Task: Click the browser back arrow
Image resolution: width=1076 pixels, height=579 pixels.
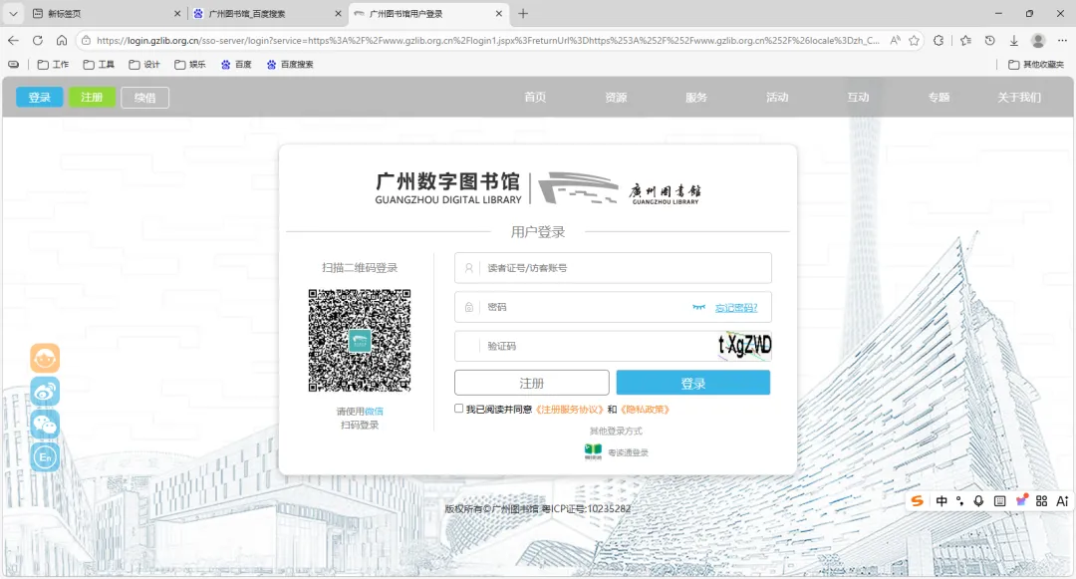Action: (x=13, y=41)
